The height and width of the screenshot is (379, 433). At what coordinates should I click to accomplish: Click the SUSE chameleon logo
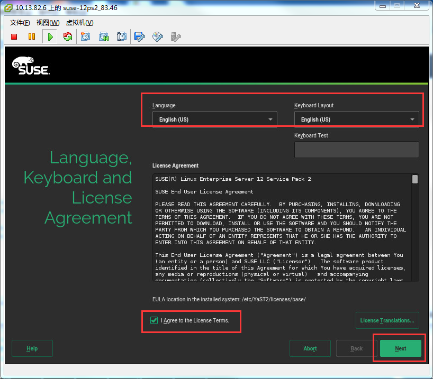coord(31,66)
